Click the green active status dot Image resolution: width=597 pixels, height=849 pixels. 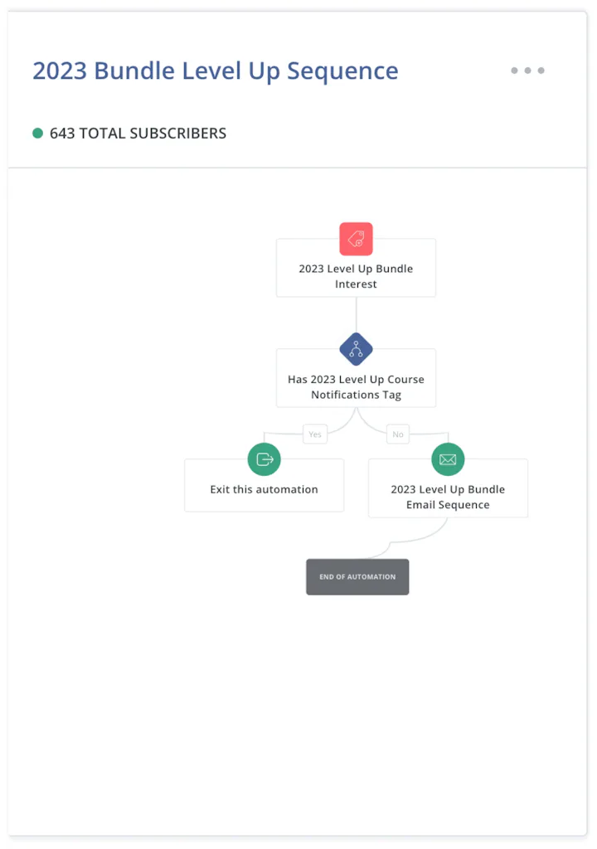click(37, 133)
